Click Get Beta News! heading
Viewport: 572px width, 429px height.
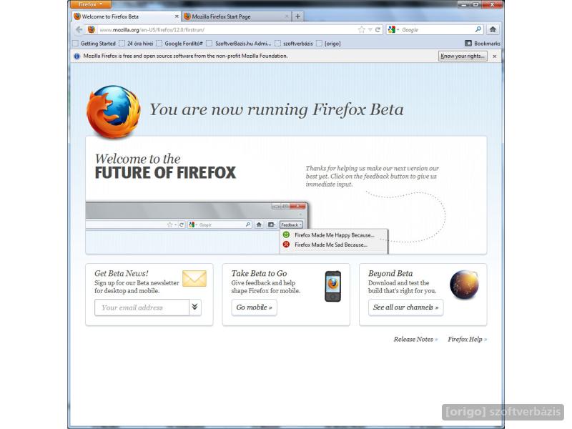(x=122, y=273)
